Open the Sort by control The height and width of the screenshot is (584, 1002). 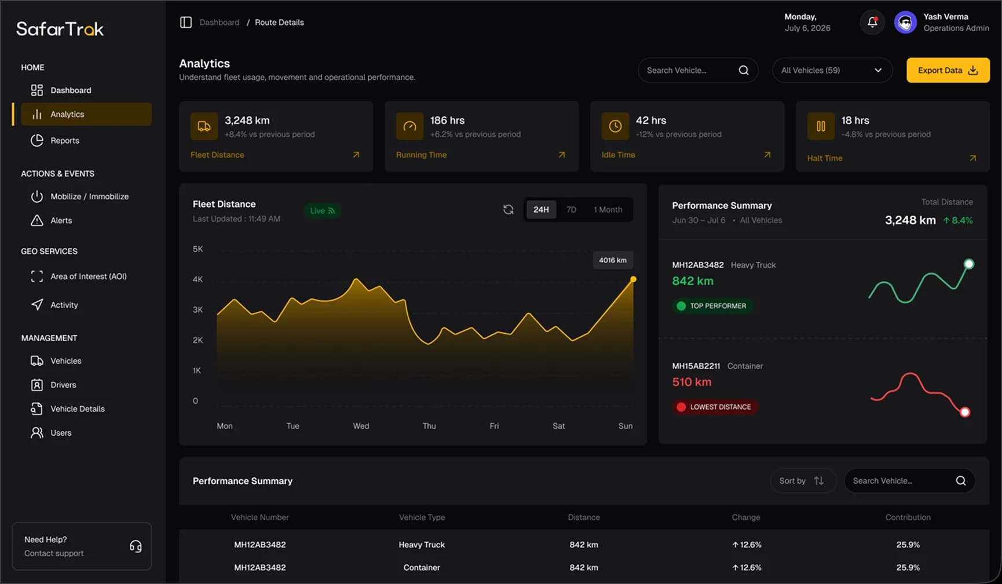pos(803,481)
